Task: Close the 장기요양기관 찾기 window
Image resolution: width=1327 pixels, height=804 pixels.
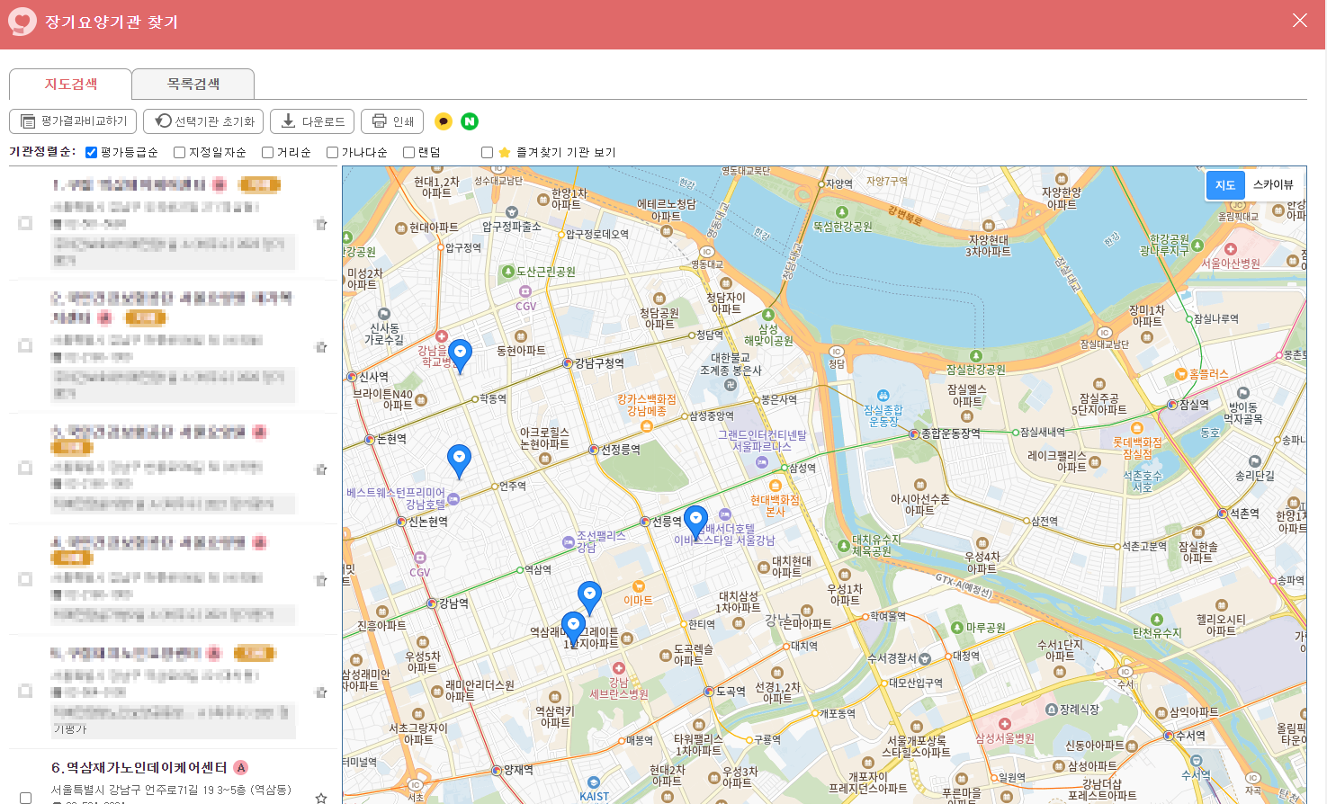Action: [x=1300, y=21]
